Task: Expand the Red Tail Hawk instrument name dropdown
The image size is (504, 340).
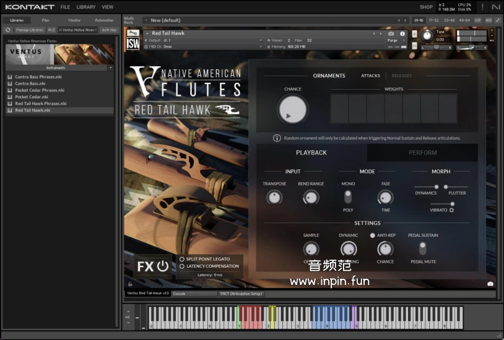Action: [x=147, y=33]
